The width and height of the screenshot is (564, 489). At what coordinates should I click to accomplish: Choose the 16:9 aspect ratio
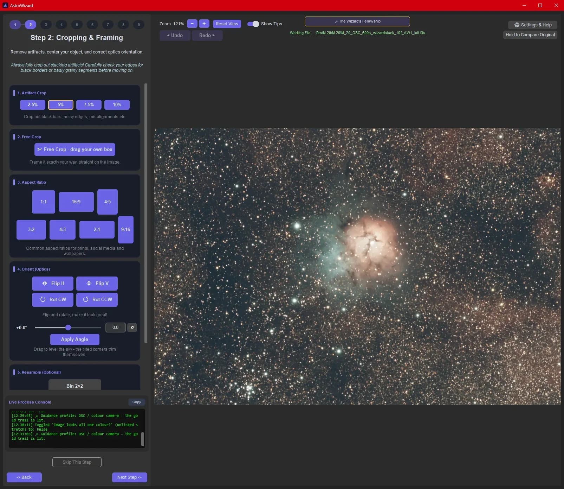76,202
